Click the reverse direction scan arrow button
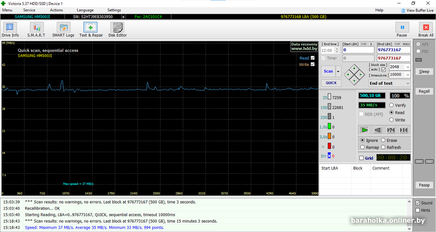This screenshot has height=232, width=436. pyautogui.click(x=378, y=130)
